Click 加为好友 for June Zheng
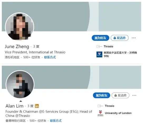The width and height of the screenshot is (143, 128). [x=100, y=38]
